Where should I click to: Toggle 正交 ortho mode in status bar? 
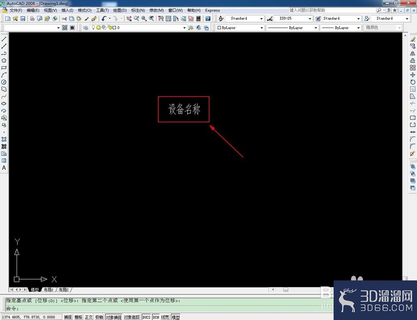click(x=88, y=317)
